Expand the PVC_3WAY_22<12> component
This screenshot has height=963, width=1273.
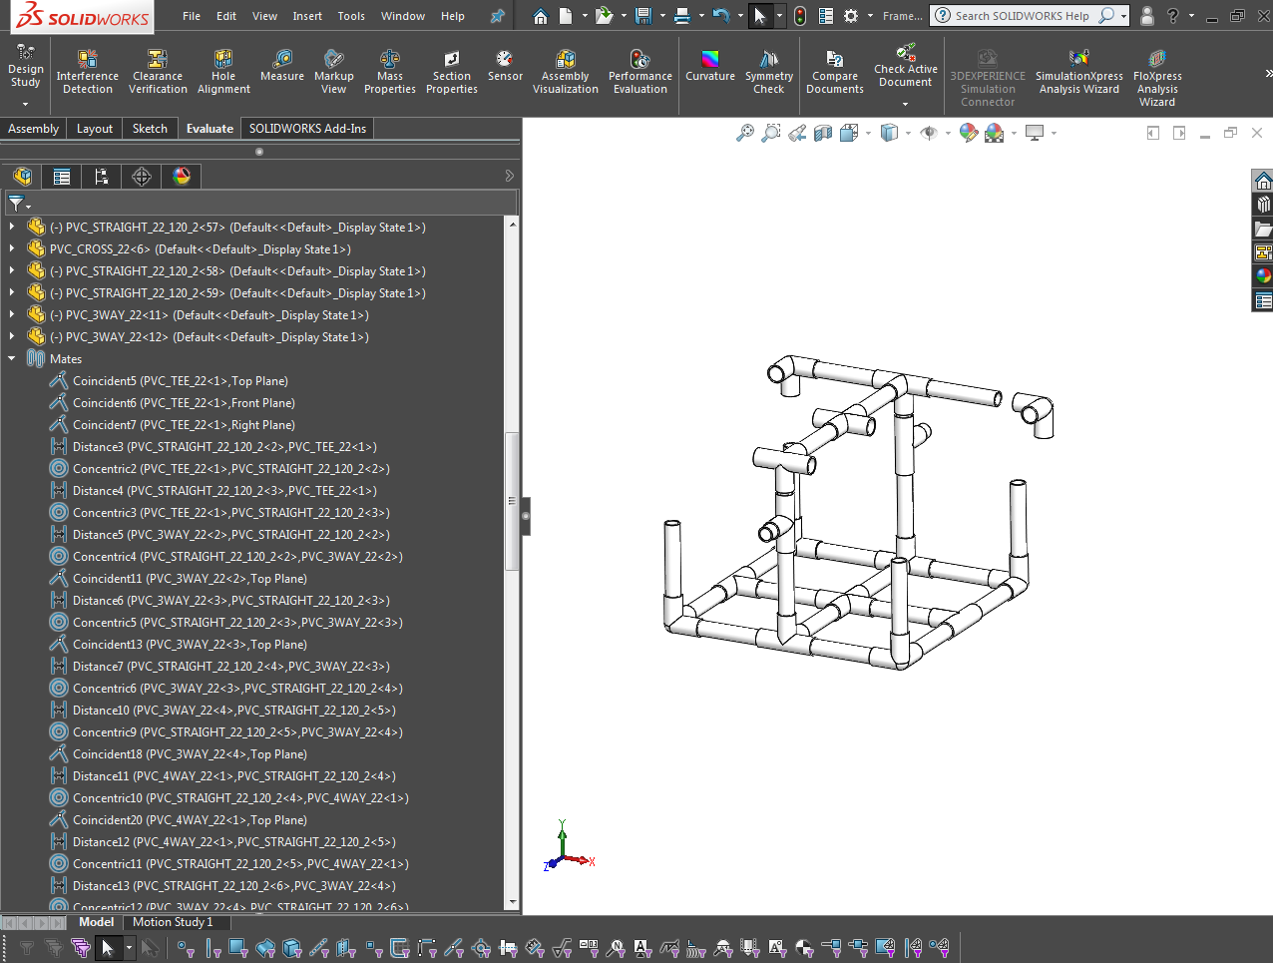coord(12,337)
